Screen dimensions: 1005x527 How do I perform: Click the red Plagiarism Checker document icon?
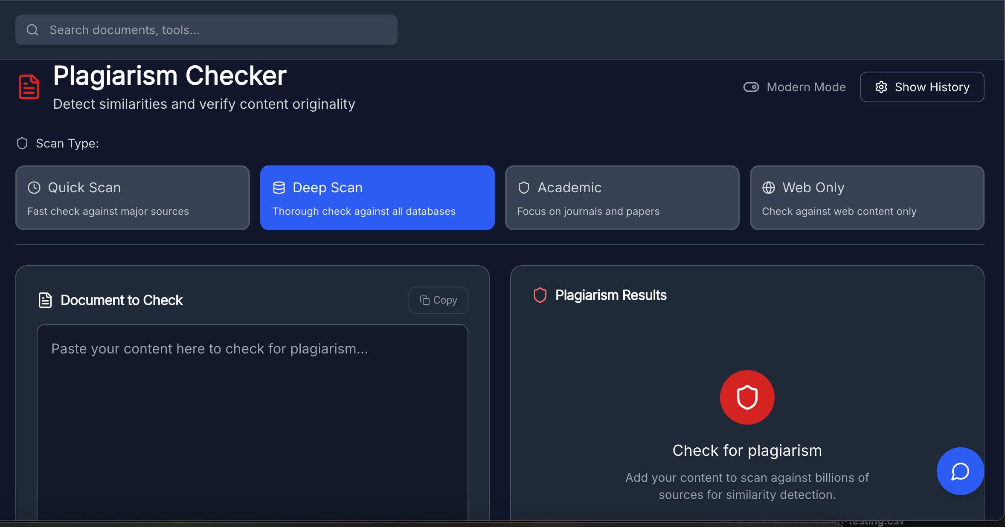(x=29, y=87)
